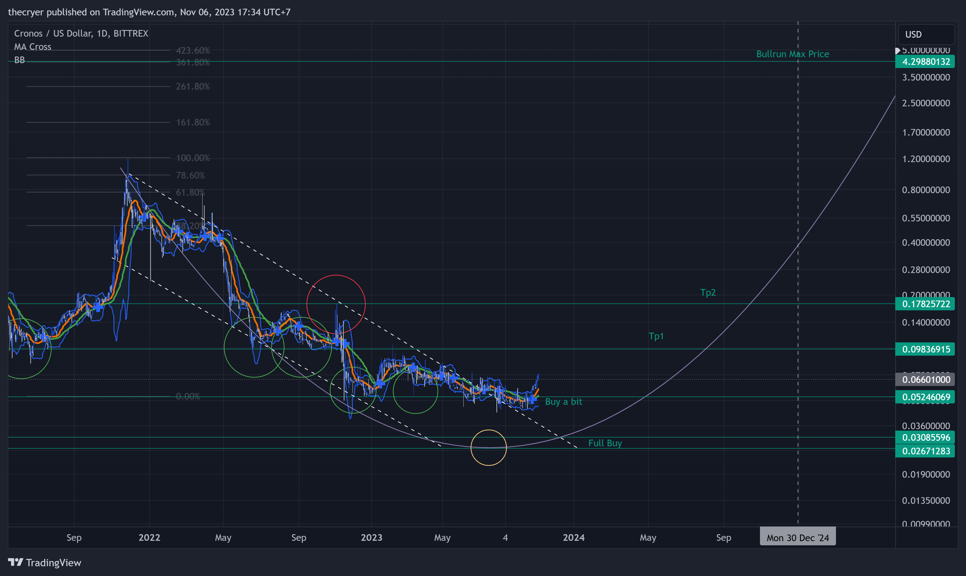Click the 261.80% Fibonacci level label
This screenshot has height=576, width=966.
[193, 86]
